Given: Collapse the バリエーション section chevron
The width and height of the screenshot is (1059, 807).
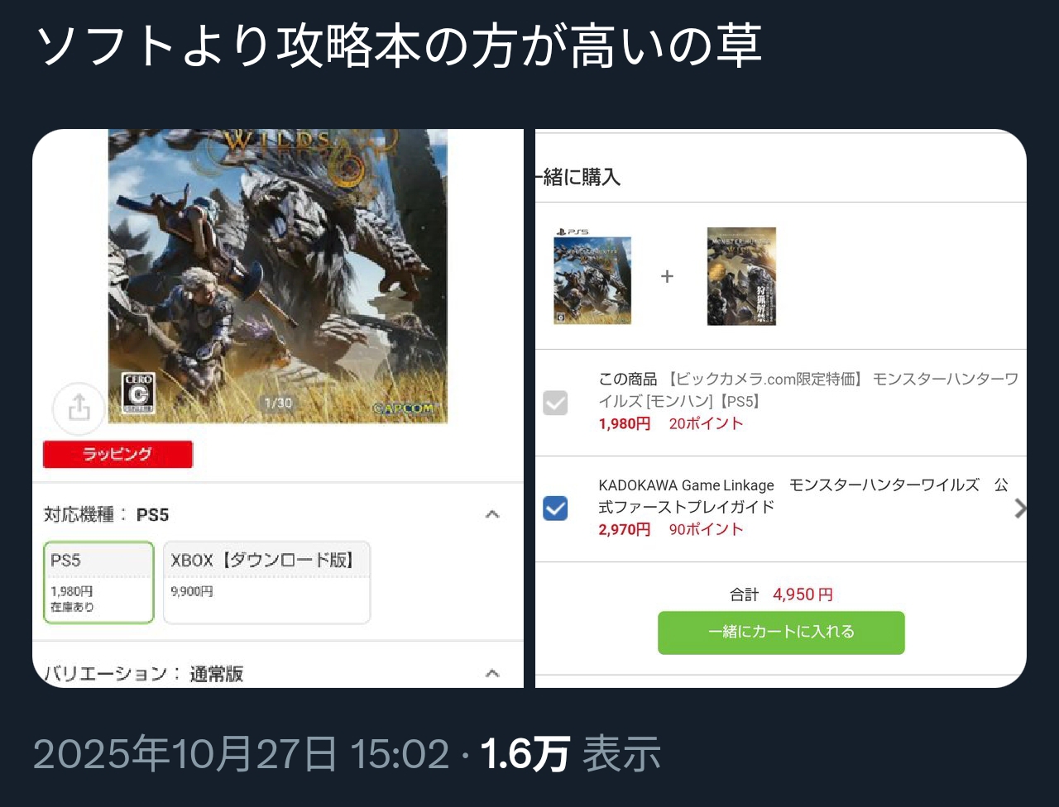Looking at the screenshot, I should [492, 673].
